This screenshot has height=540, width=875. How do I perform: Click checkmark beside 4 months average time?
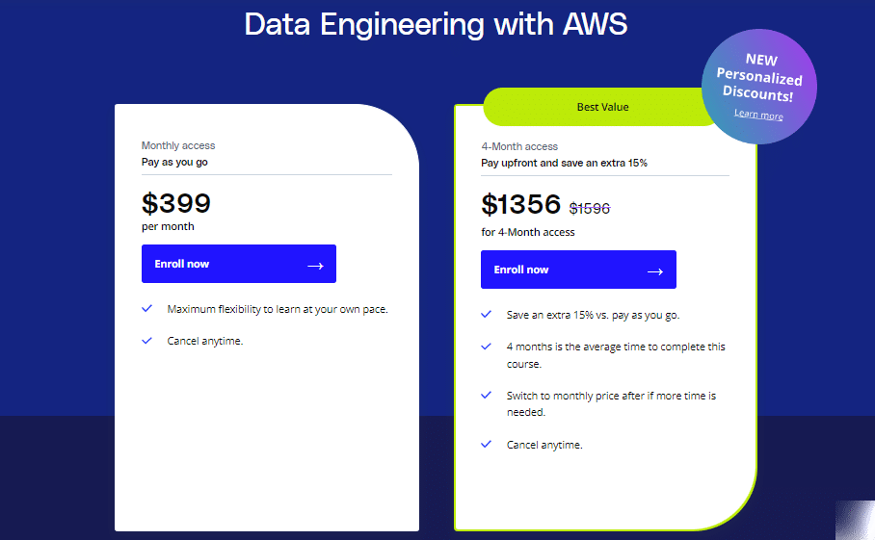(486, 347)
